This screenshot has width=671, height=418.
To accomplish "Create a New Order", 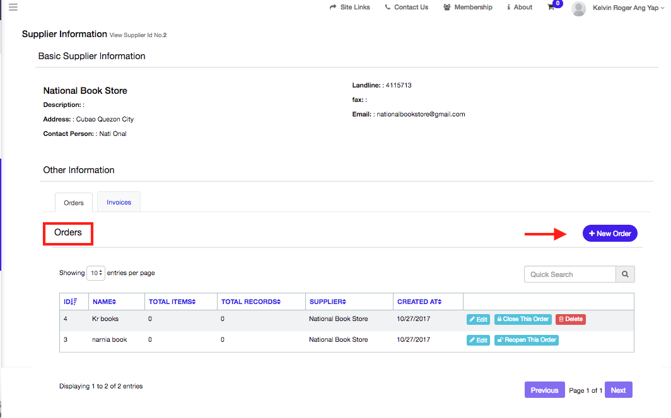I will click(610, 234).
